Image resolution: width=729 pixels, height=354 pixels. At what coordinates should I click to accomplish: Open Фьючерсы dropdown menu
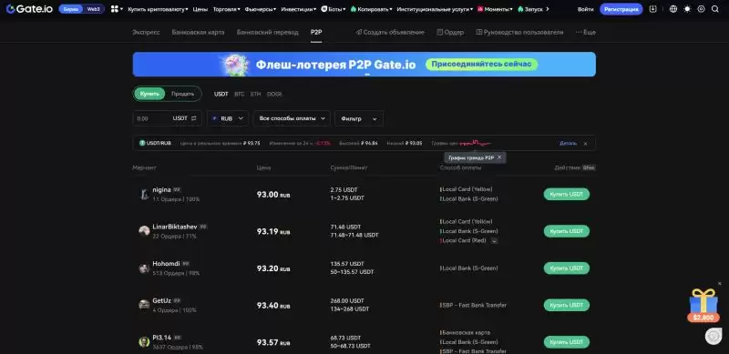click(x=261, y=9)
